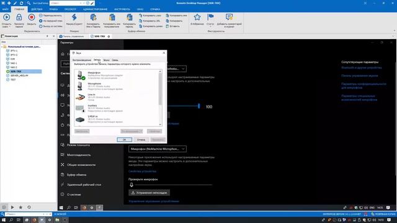Open Multitasking (Многозадачность) in Settings sidebar
This screenshot has width=397, height=223.
[x=79, y=155]
